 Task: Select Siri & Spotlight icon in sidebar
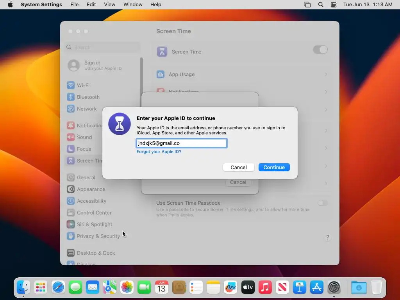point(71,225)
